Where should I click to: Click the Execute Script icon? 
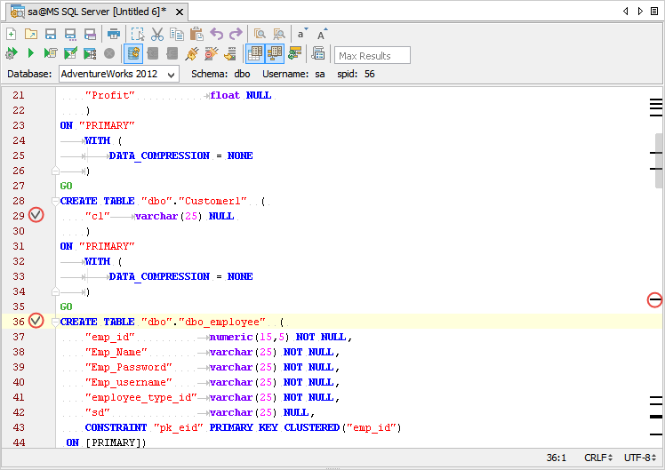(x=51, y=53)
